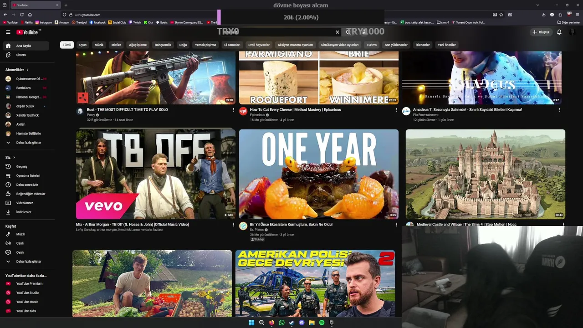
Task: Explore Müzik under Keşfet
Action: click(26, 234)
